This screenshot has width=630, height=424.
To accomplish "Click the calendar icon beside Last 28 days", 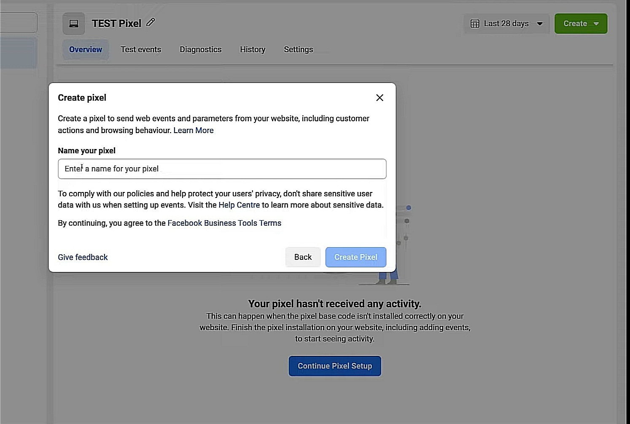I will [475, 24].
